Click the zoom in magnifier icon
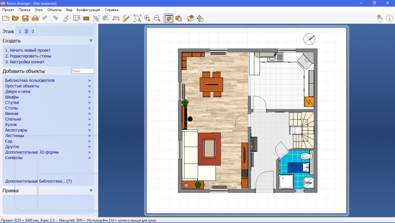395x223 pixels. tap(147, 18)
